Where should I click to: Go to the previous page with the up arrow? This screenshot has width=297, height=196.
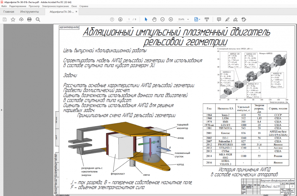[112, 19]
